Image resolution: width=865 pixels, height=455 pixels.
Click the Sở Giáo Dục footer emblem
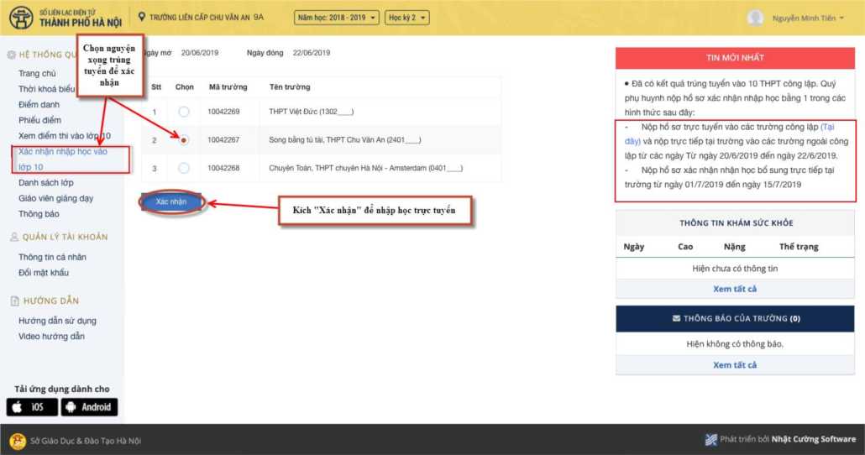point(17,441)
